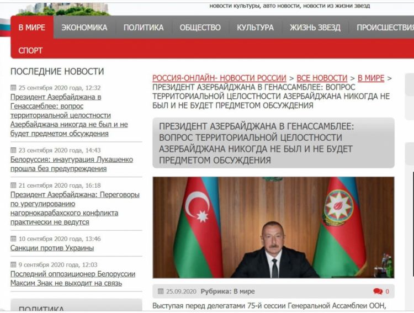Click calendar icon beside 21 сентября 2020, 16:18
This screenshot has width=414, height=313.
point(14,185)
